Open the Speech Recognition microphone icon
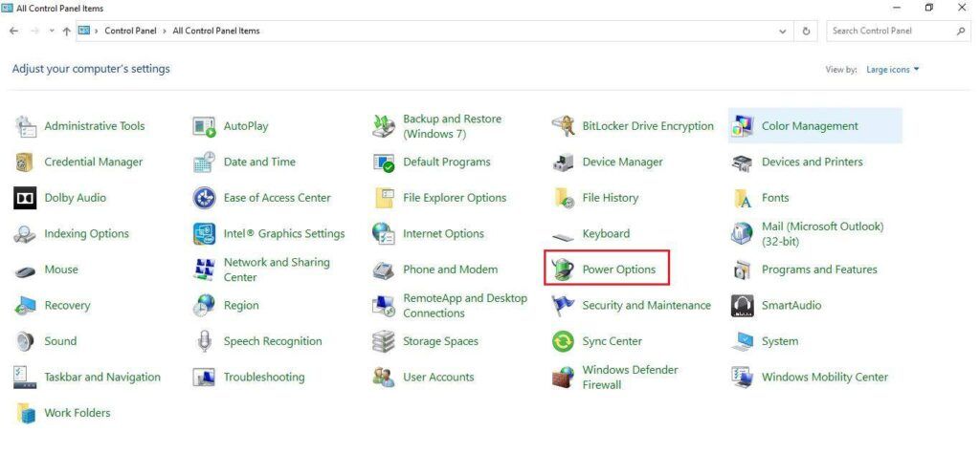This screenshot has height=454, width=980. pos(204,341)
